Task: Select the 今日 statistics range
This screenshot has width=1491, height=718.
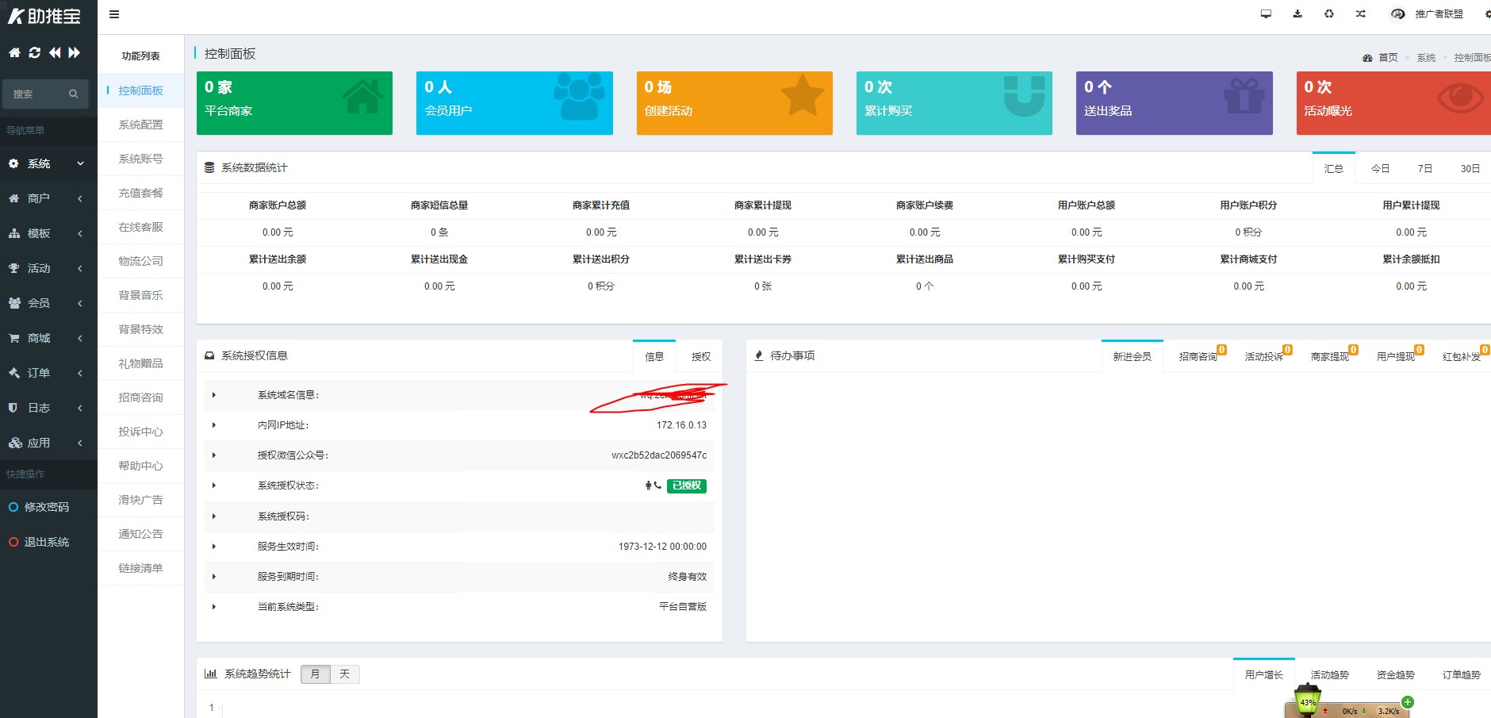Action: tap(1380, 168)
